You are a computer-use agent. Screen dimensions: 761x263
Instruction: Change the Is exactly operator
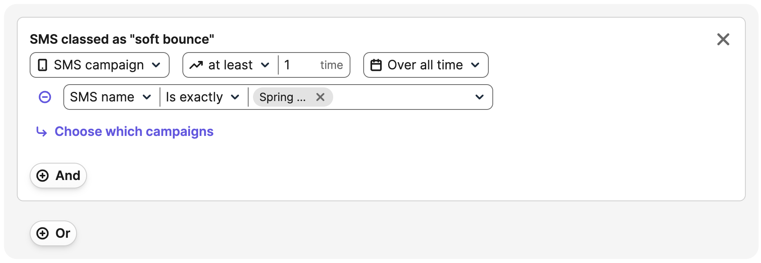tap(203, 97)
